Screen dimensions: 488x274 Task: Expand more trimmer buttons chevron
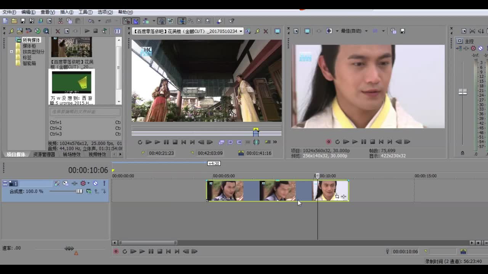click(275, 142)
